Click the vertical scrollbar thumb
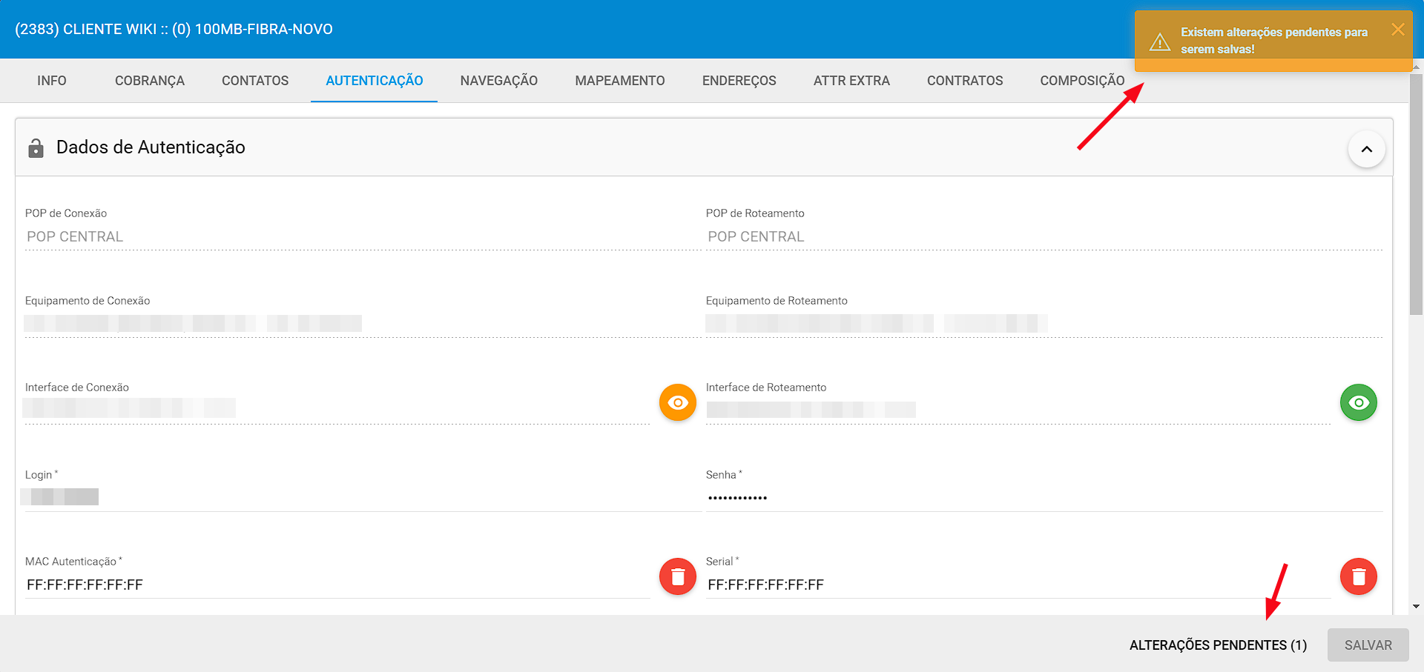The width and height of the screenshot is (1424, 672). click(x=1416, y=194)
